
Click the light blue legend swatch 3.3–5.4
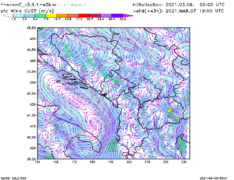30,15
